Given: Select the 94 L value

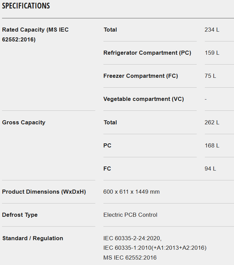Looking at the screenshot, I should [x=210, y=169].
